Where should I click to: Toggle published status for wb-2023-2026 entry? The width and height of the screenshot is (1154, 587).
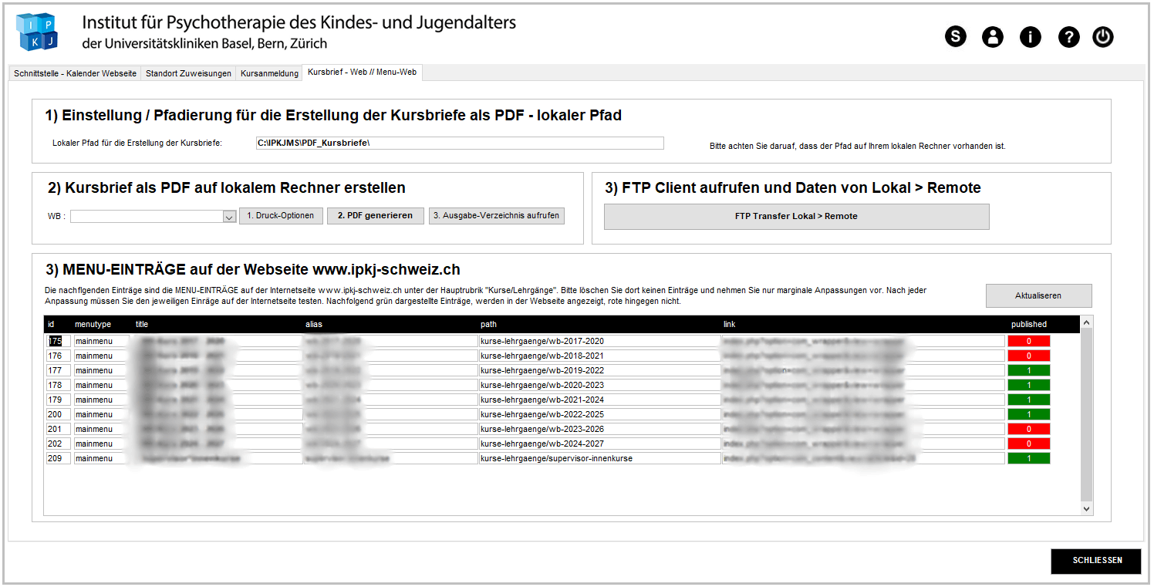coord(1029,429)
